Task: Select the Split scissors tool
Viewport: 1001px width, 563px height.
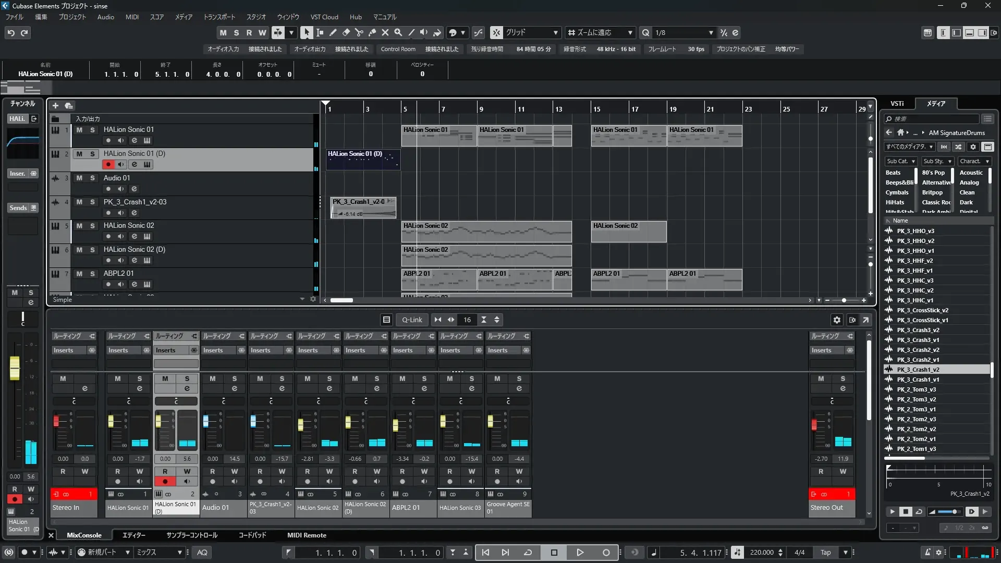Action: [x=359, y=32]
